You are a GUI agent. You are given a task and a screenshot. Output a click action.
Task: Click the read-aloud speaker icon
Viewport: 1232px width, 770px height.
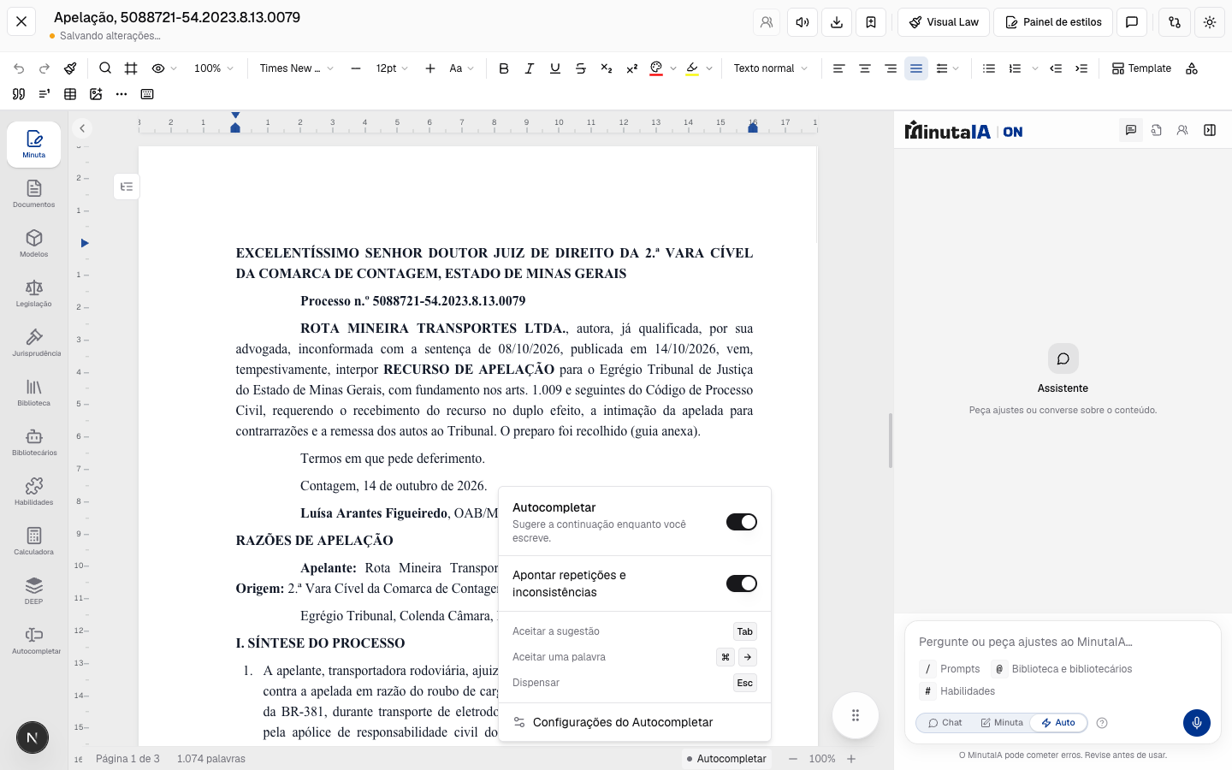pyautogui.click(x=802, y=22)
